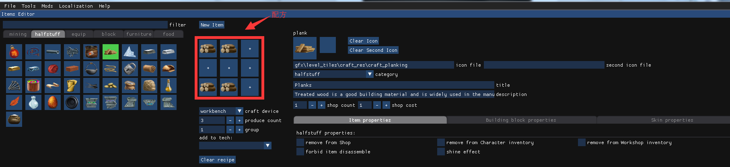The height and width of the screenshot is (167, 730).
Task: Open the craft device dropdown
Action: point(221,111)
